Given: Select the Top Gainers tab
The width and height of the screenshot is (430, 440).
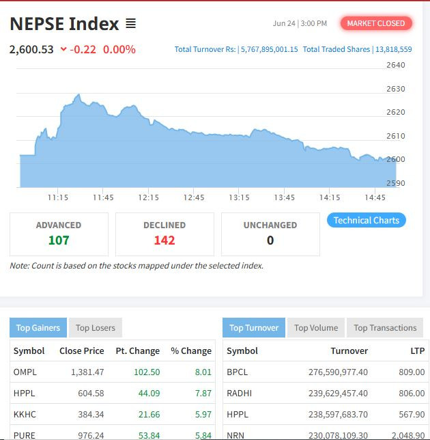Looking at the screenshot, I should click(38, 328).
